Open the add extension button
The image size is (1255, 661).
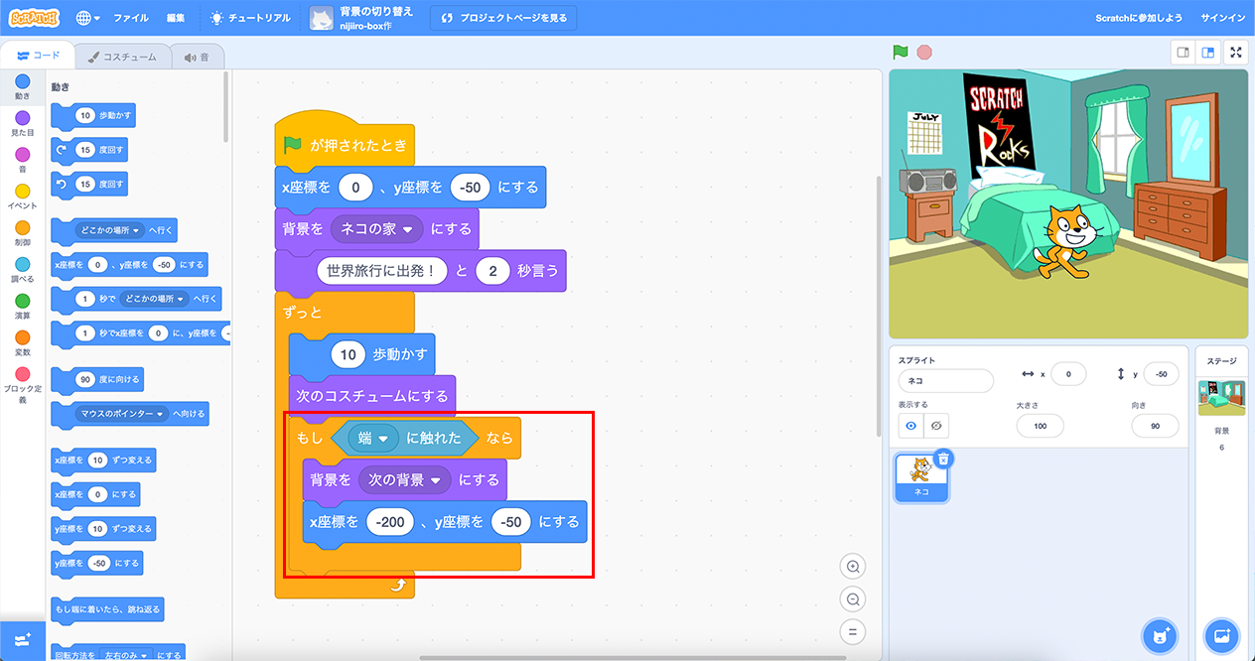click(x=22, y=639)
